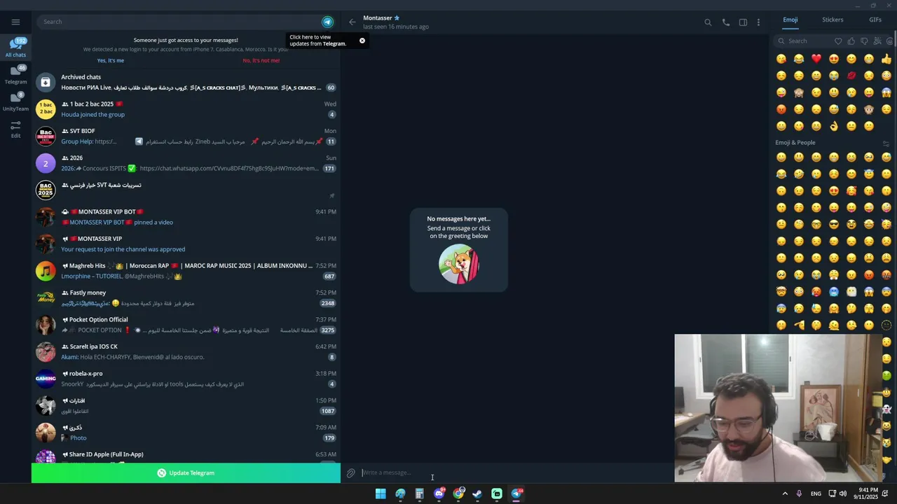This screenshot has width=897, height=504.
Task: Insert the see-no-evil monkey emoji
Action: pos(799,92)
